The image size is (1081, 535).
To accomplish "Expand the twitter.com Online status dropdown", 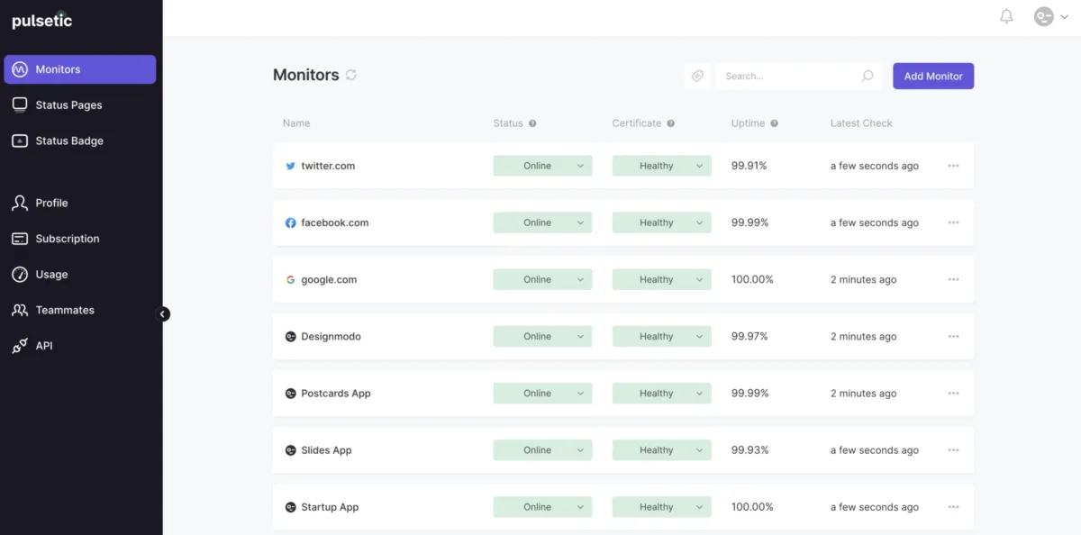I will point(580,166).
